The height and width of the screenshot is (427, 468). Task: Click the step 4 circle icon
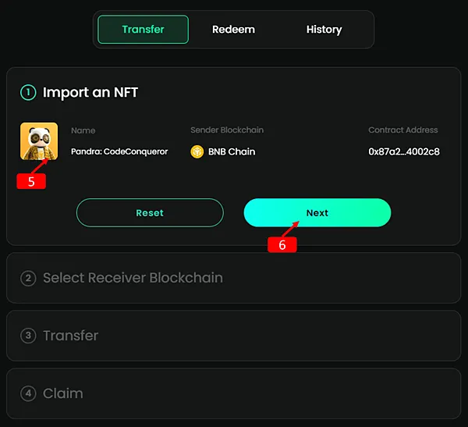[x=28, y=393]
